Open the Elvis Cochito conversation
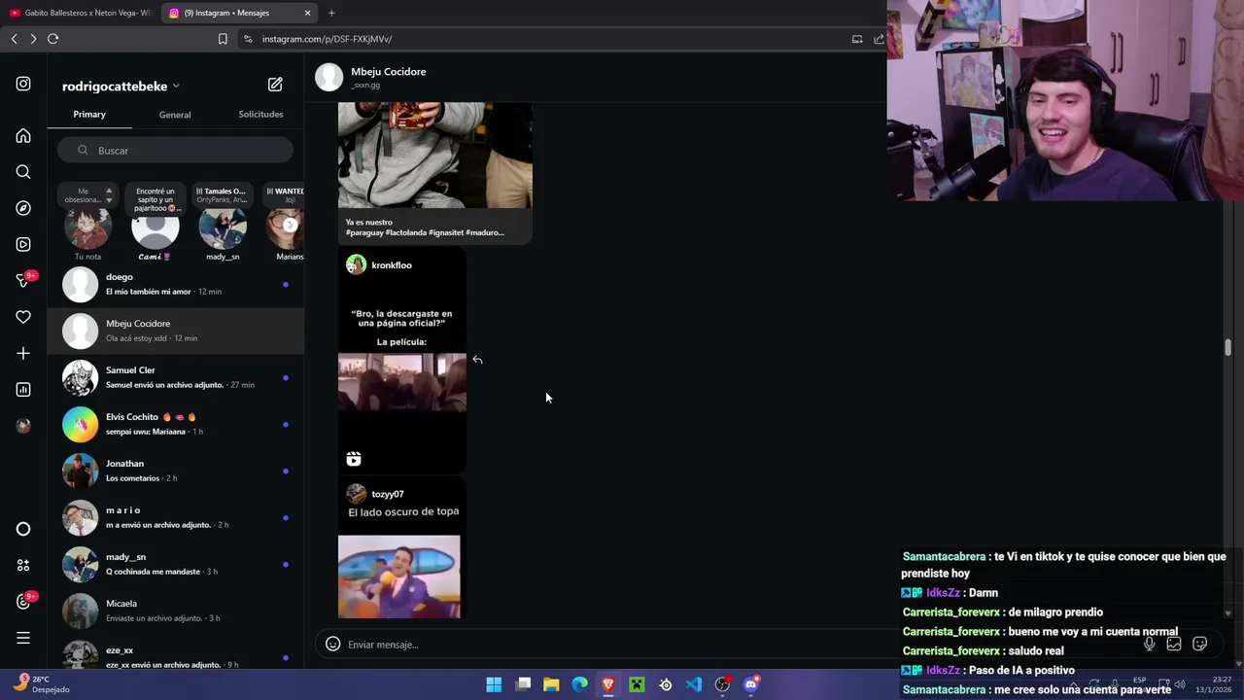The height and width of the screenshot is (700, 1244). (x=175, y=424)
